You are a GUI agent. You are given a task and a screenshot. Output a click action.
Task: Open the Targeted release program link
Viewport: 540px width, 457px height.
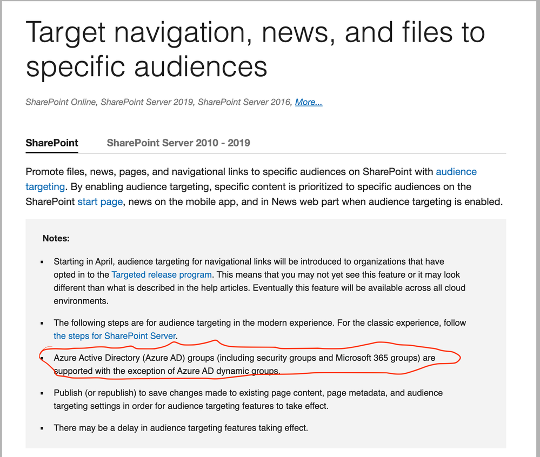pyautogui.click(x=162, y=274)
